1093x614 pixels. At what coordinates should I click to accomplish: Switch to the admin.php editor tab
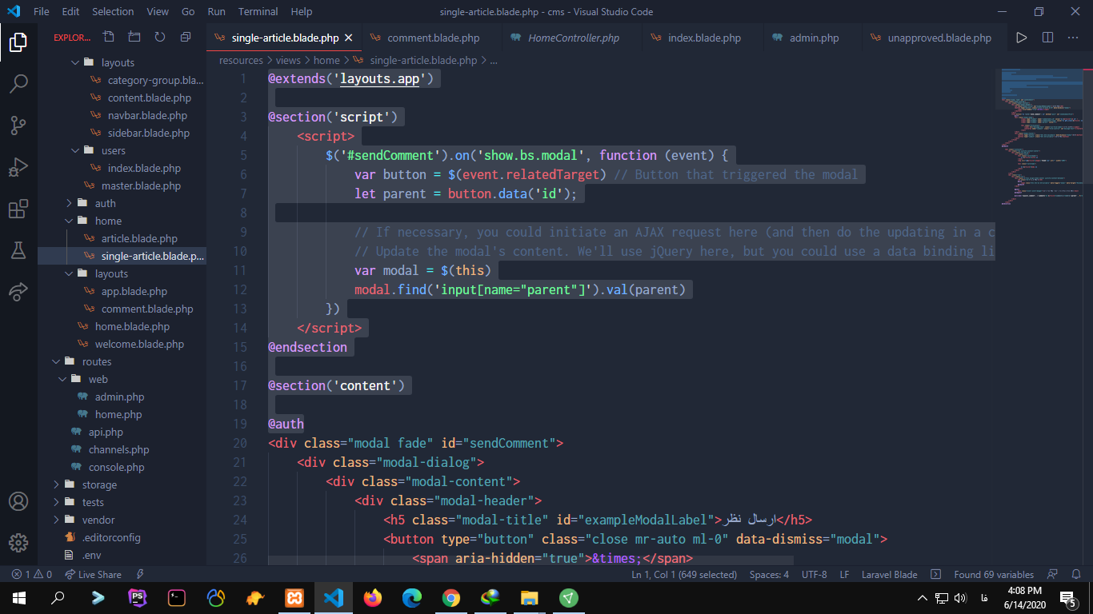click(812, 38)
